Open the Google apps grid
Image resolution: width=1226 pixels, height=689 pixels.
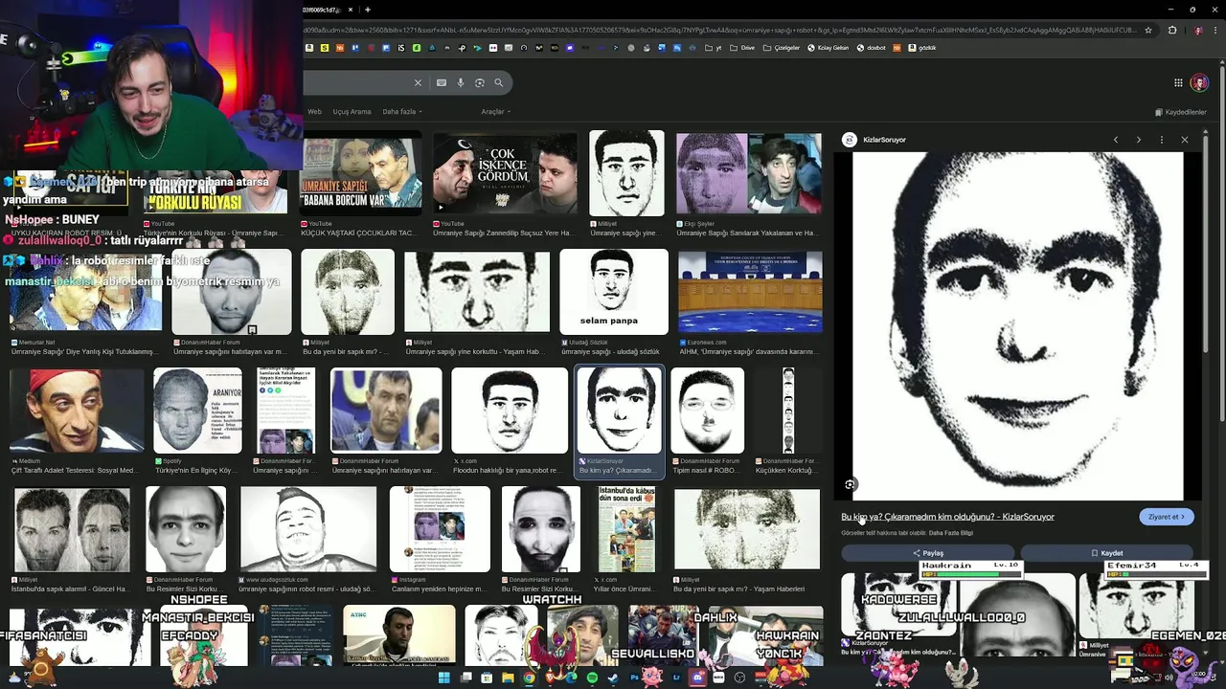pyautogui.click(x=1178, y=83)
